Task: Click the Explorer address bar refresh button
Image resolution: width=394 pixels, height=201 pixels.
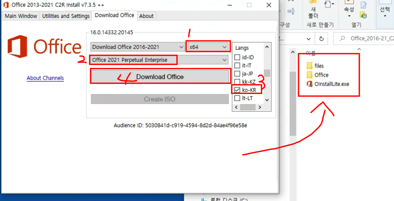Action: pyautogui.click(x=321, y=39)
